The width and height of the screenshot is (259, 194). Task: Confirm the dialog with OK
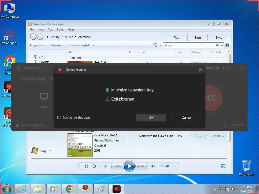[x=151, y=118]
